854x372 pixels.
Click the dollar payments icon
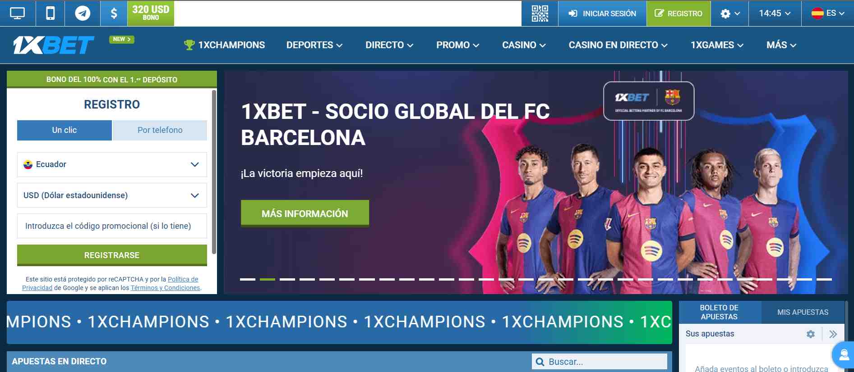[114, 14]
